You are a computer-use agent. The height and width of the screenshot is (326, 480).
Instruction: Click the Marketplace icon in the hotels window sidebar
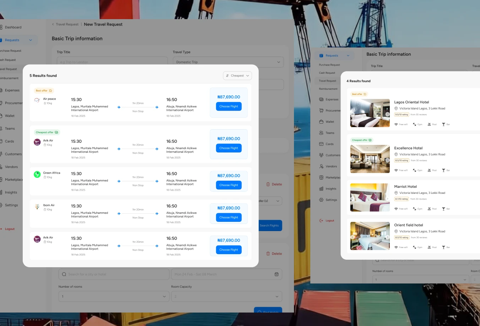pos(321,178)
